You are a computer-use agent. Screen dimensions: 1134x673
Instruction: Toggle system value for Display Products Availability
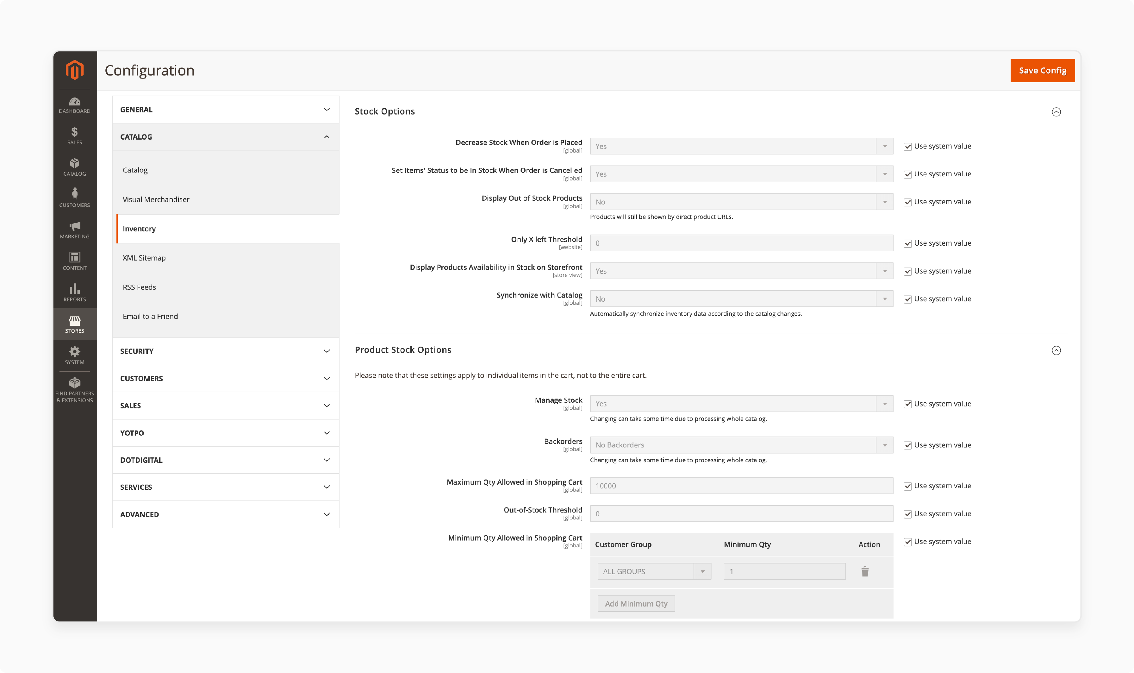(x=907, y=272)
